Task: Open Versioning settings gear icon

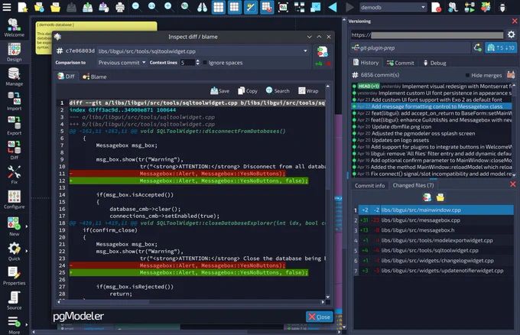Action: [511, 34]
